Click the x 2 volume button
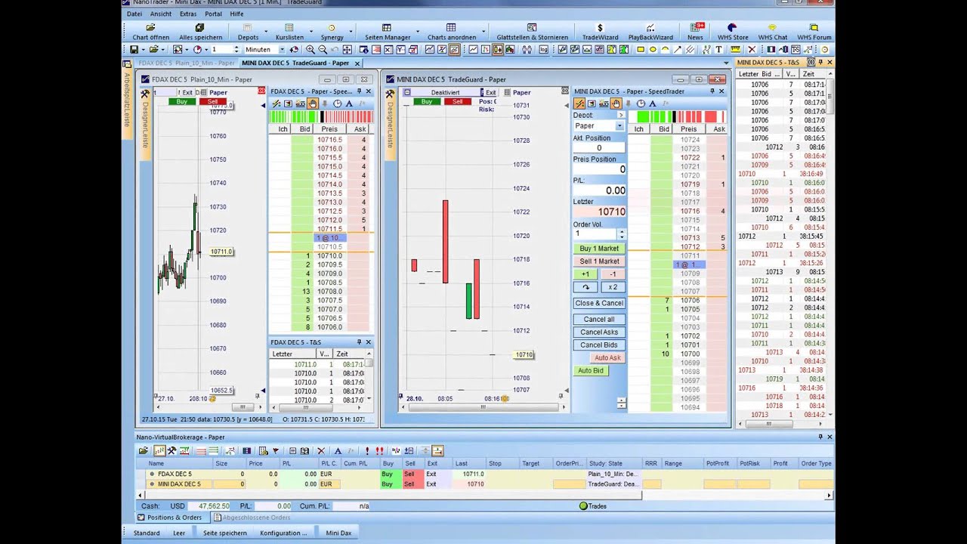The width and height of the screenshot is (967, 544). [x=613, y=287]
